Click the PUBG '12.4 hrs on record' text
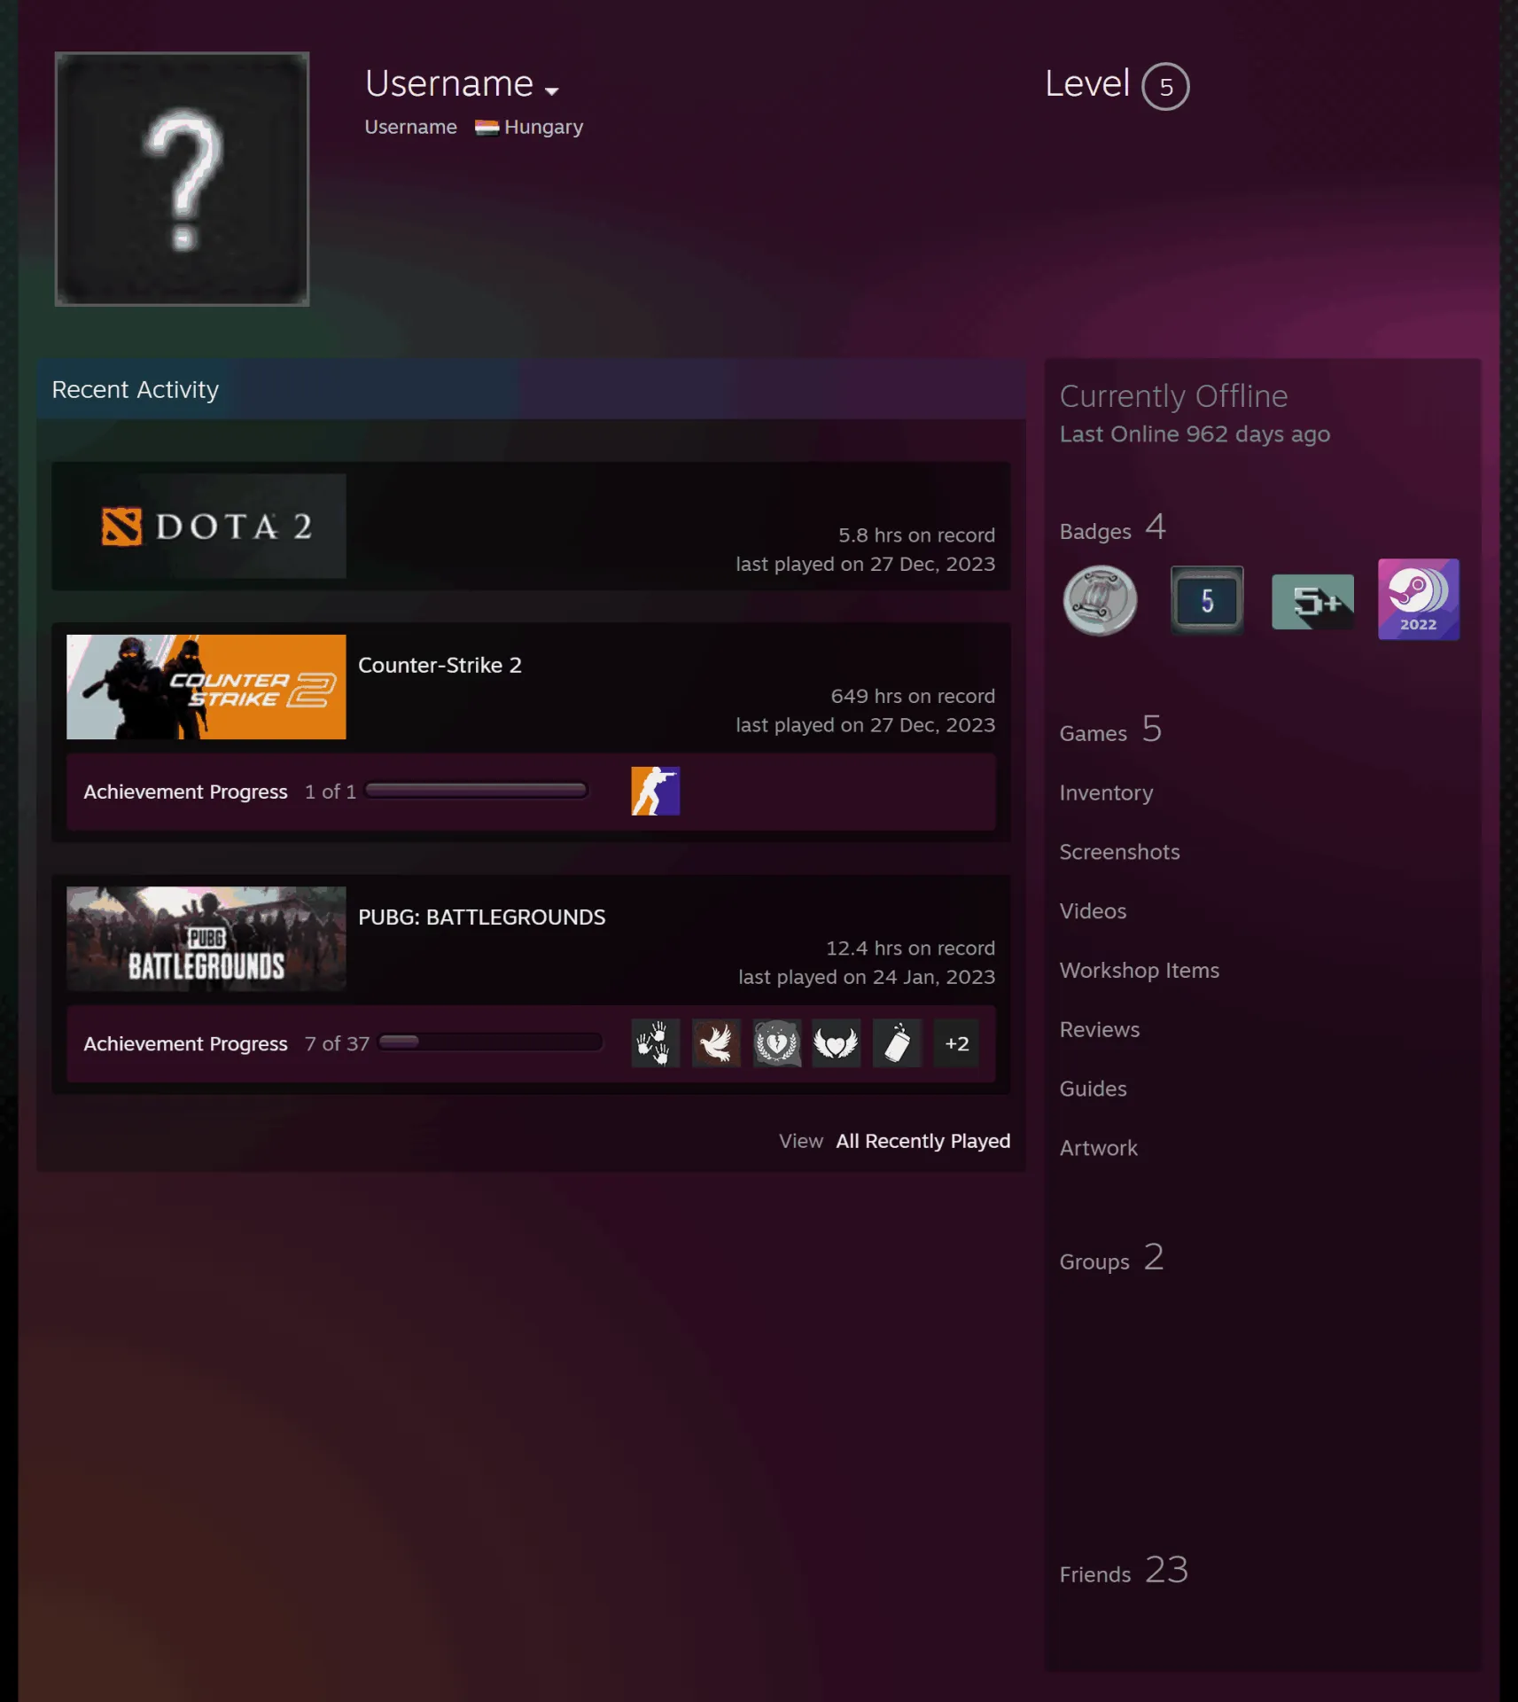Viewport: 1518px width, 1702px height. pos(910,949)
